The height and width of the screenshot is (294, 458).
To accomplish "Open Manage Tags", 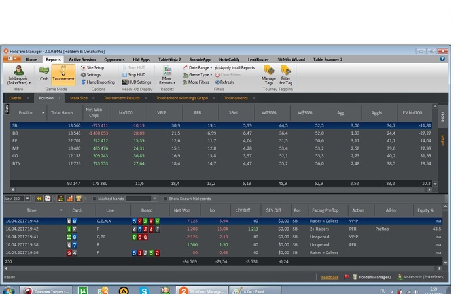I will pyautogui.click(x=269, y=75).
